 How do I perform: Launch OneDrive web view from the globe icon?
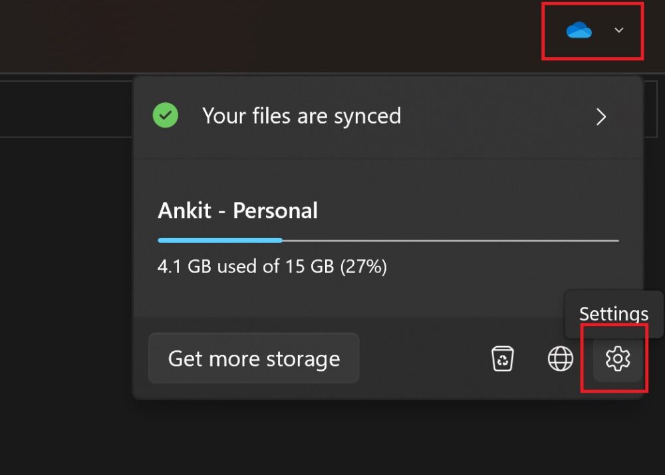[561, 358]
